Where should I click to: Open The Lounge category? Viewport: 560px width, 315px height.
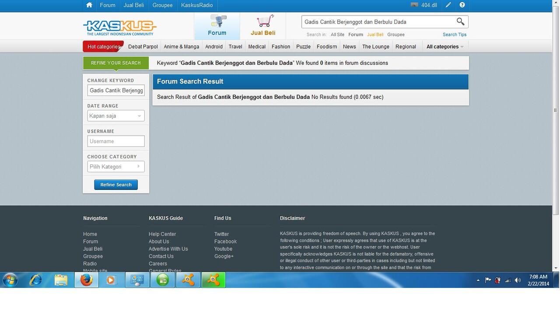(376, 46)
